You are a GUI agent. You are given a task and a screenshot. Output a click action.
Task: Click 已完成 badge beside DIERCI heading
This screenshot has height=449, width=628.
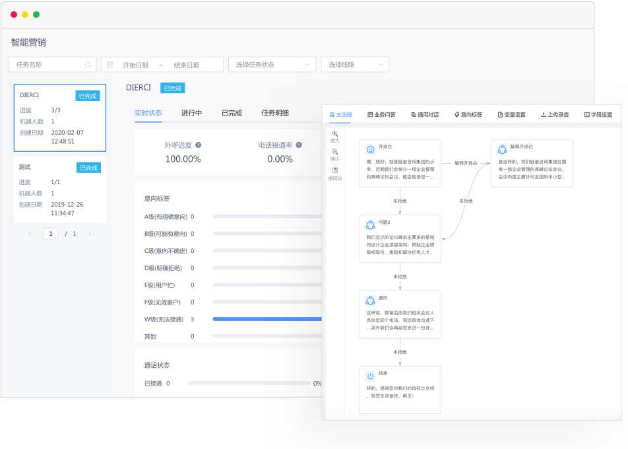(x=173, y=88)
